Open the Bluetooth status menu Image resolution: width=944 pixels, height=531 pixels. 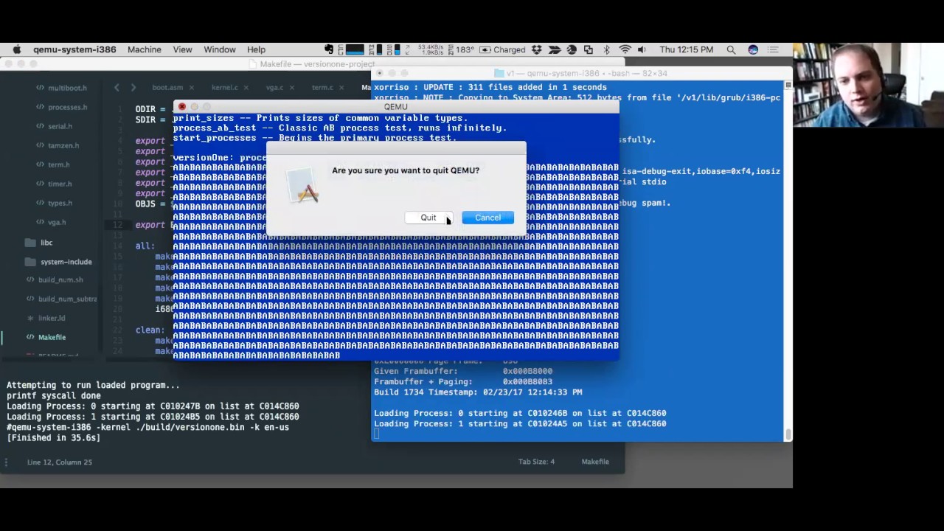pyautogui.click(x=607, y=49)
